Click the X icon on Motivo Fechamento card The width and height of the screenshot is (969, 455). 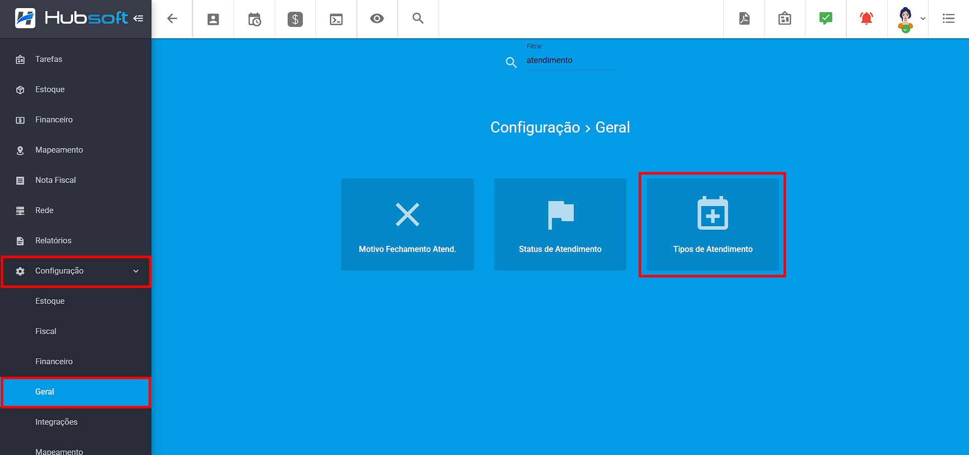pos(407,215)
